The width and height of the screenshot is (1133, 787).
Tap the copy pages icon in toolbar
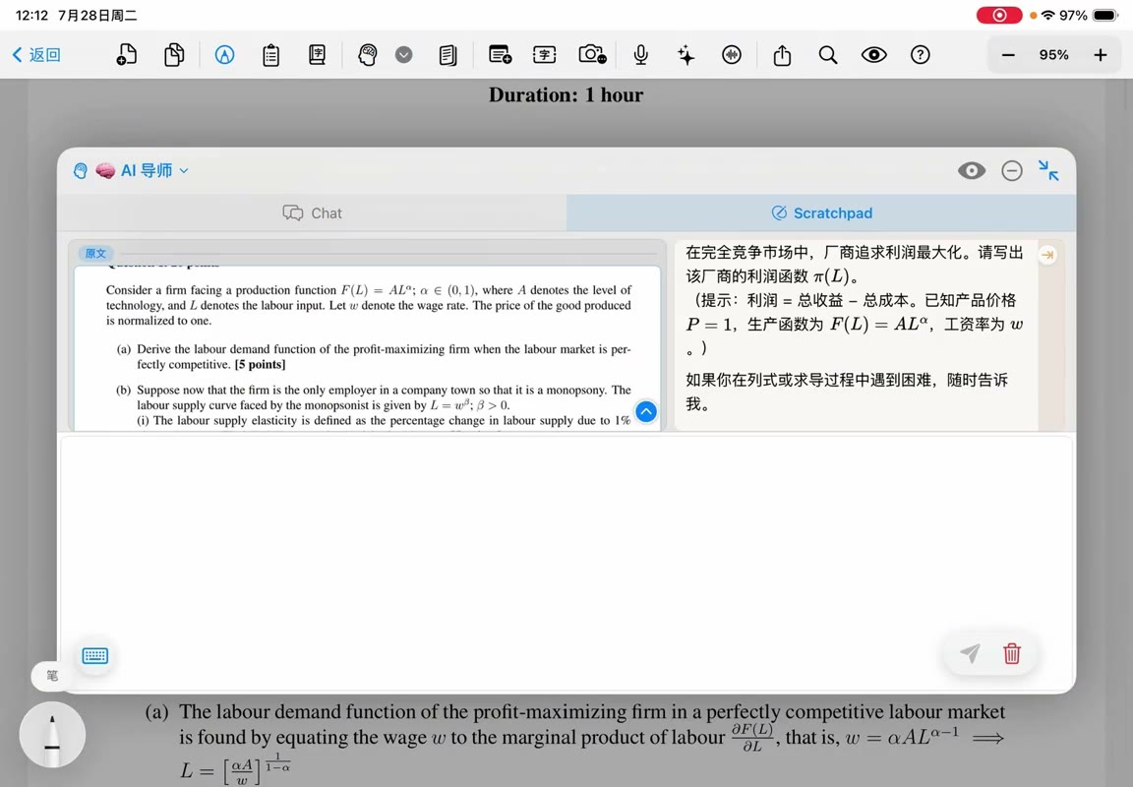tap(174, 55)
